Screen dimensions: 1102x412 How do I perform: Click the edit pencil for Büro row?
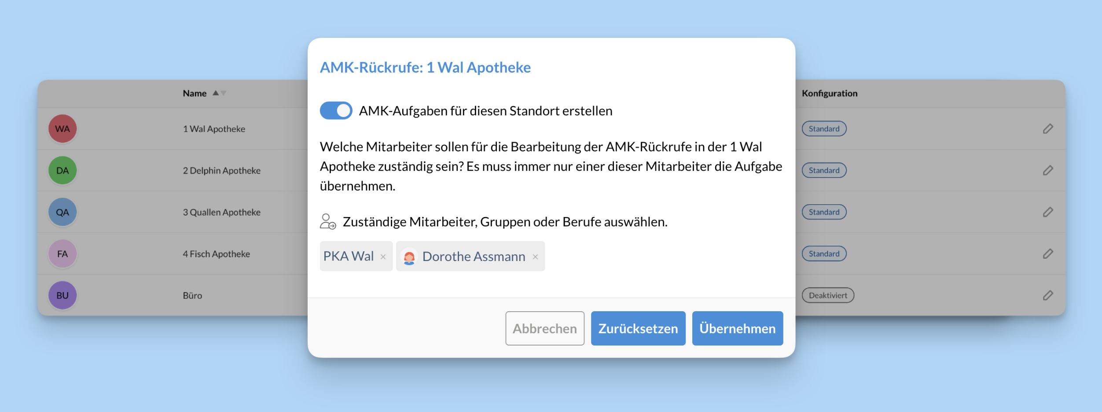1048,295
